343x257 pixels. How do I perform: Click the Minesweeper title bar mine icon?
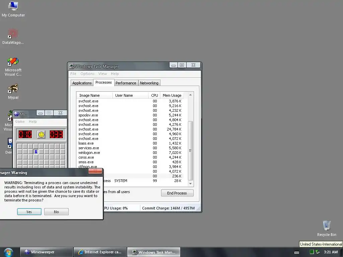(17, 114)
